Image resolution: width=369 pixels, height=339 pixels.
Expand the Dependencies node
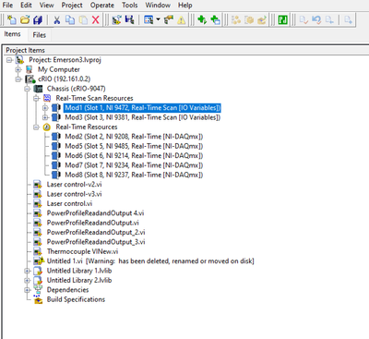27,290
